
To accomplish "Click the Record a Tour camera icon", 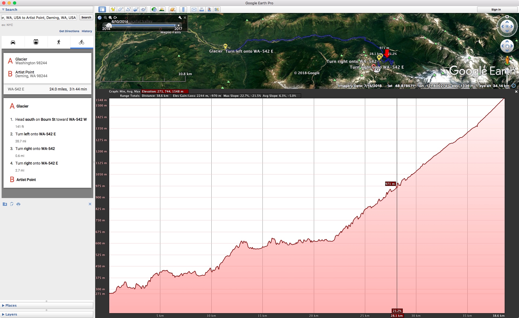I will pyautogui.click(x=144, y=9).
